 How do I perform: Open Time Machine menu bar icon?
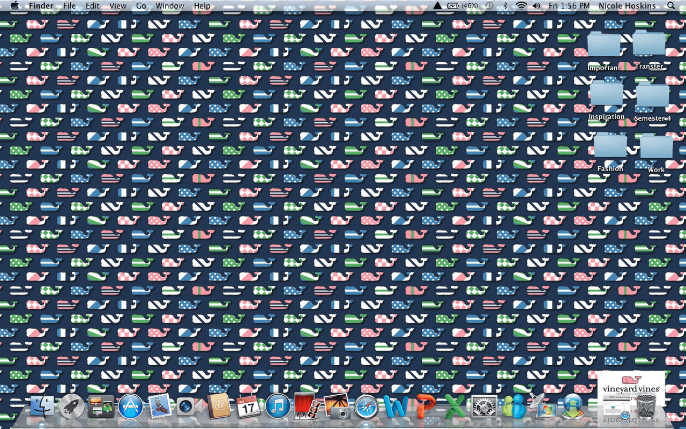[489, 6]
